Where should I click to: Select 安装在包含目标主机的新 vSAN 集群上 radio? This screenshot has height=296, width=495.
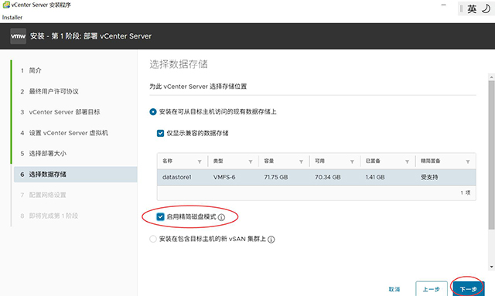click(x=153, y=239)
